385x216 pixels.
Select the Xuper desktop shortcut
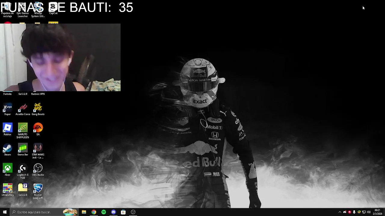8,109
